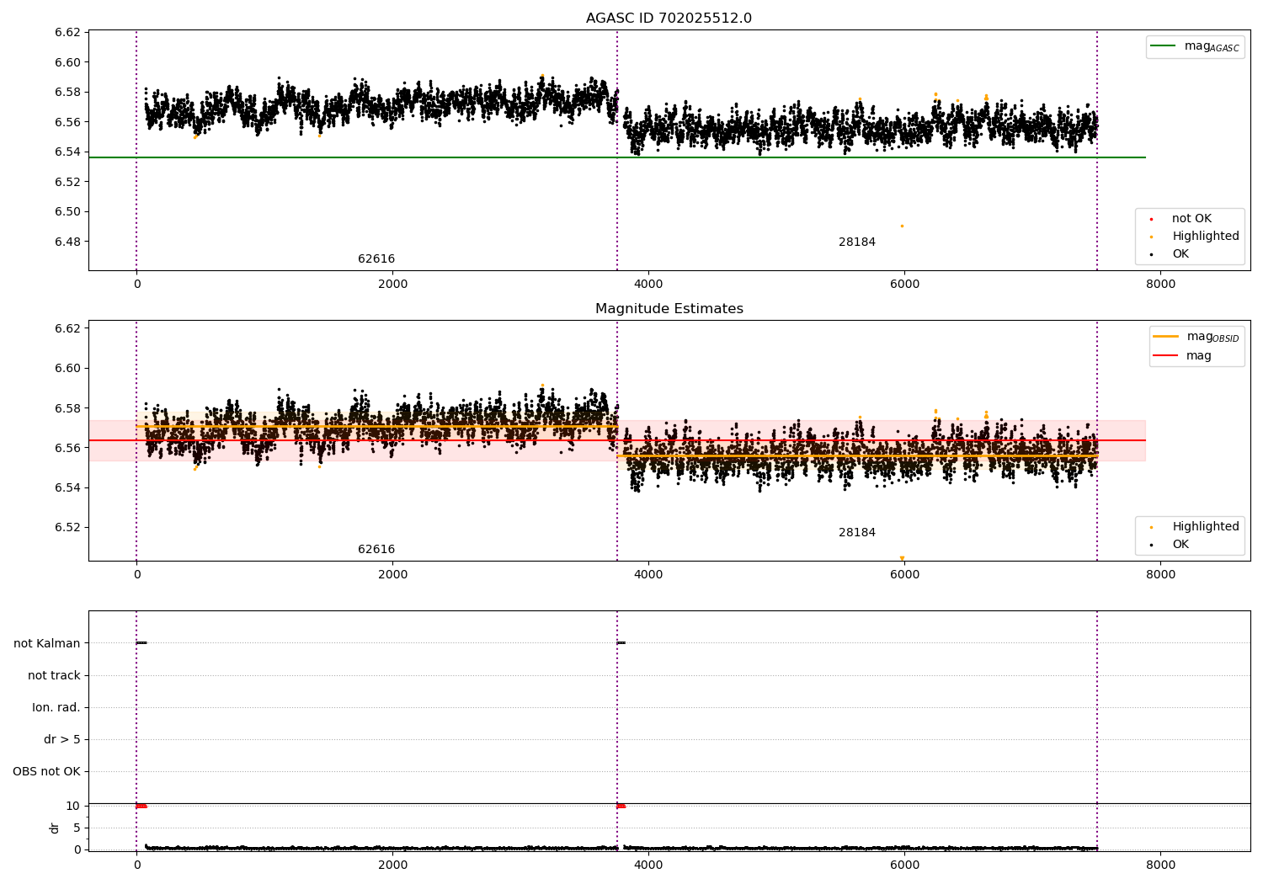Select the mag OBSID legend entry in middle plot
1263x884 pixels.
click(x=1196, y=337)
